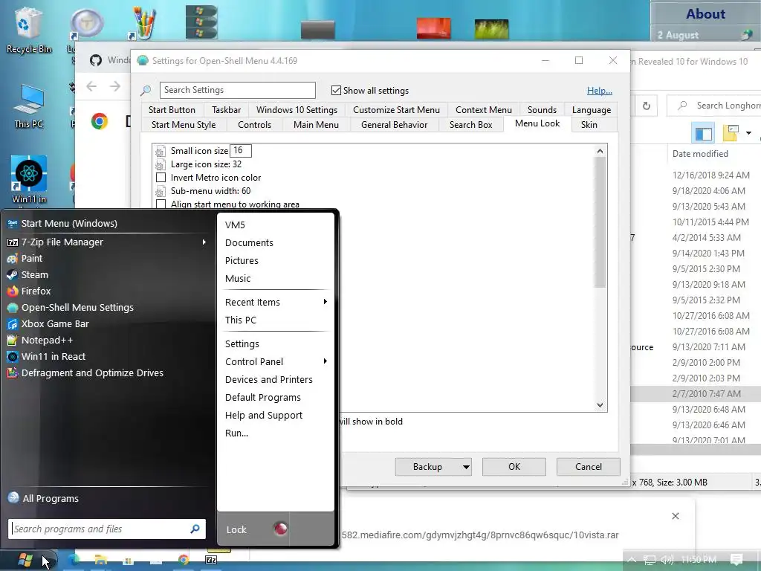Expand the Control Panel submenu
This screenshot has width=761, height=571.
click(325, 361)
